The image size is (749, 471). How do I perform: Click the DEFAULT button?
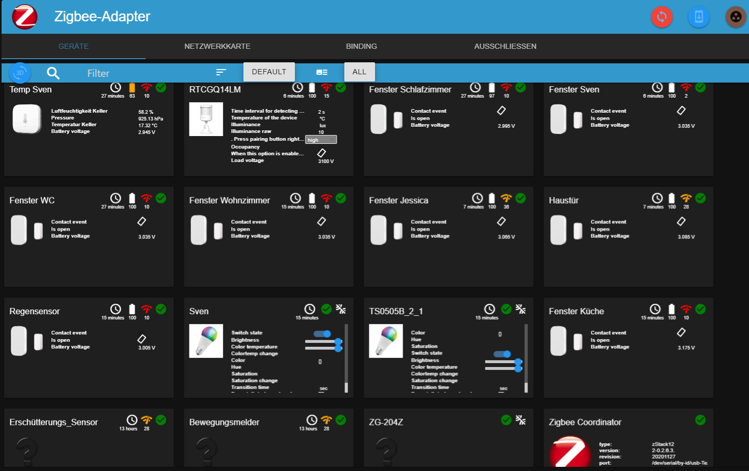[269, 72]
